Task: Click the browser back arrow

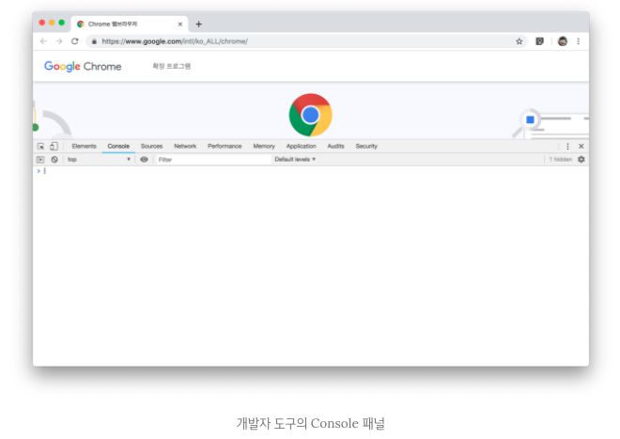Action: tap(43, 41)
